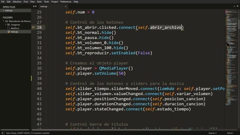The height and width of the screenshot is (135, 240).
Task: Open main.py in the Folders tree
Action: point(14,32)
